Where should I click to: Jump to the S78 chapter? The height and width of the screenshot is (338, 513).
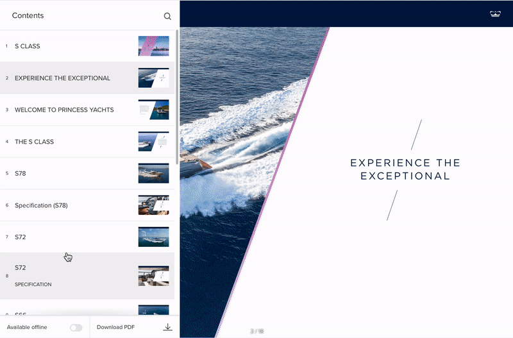(87, 173)
